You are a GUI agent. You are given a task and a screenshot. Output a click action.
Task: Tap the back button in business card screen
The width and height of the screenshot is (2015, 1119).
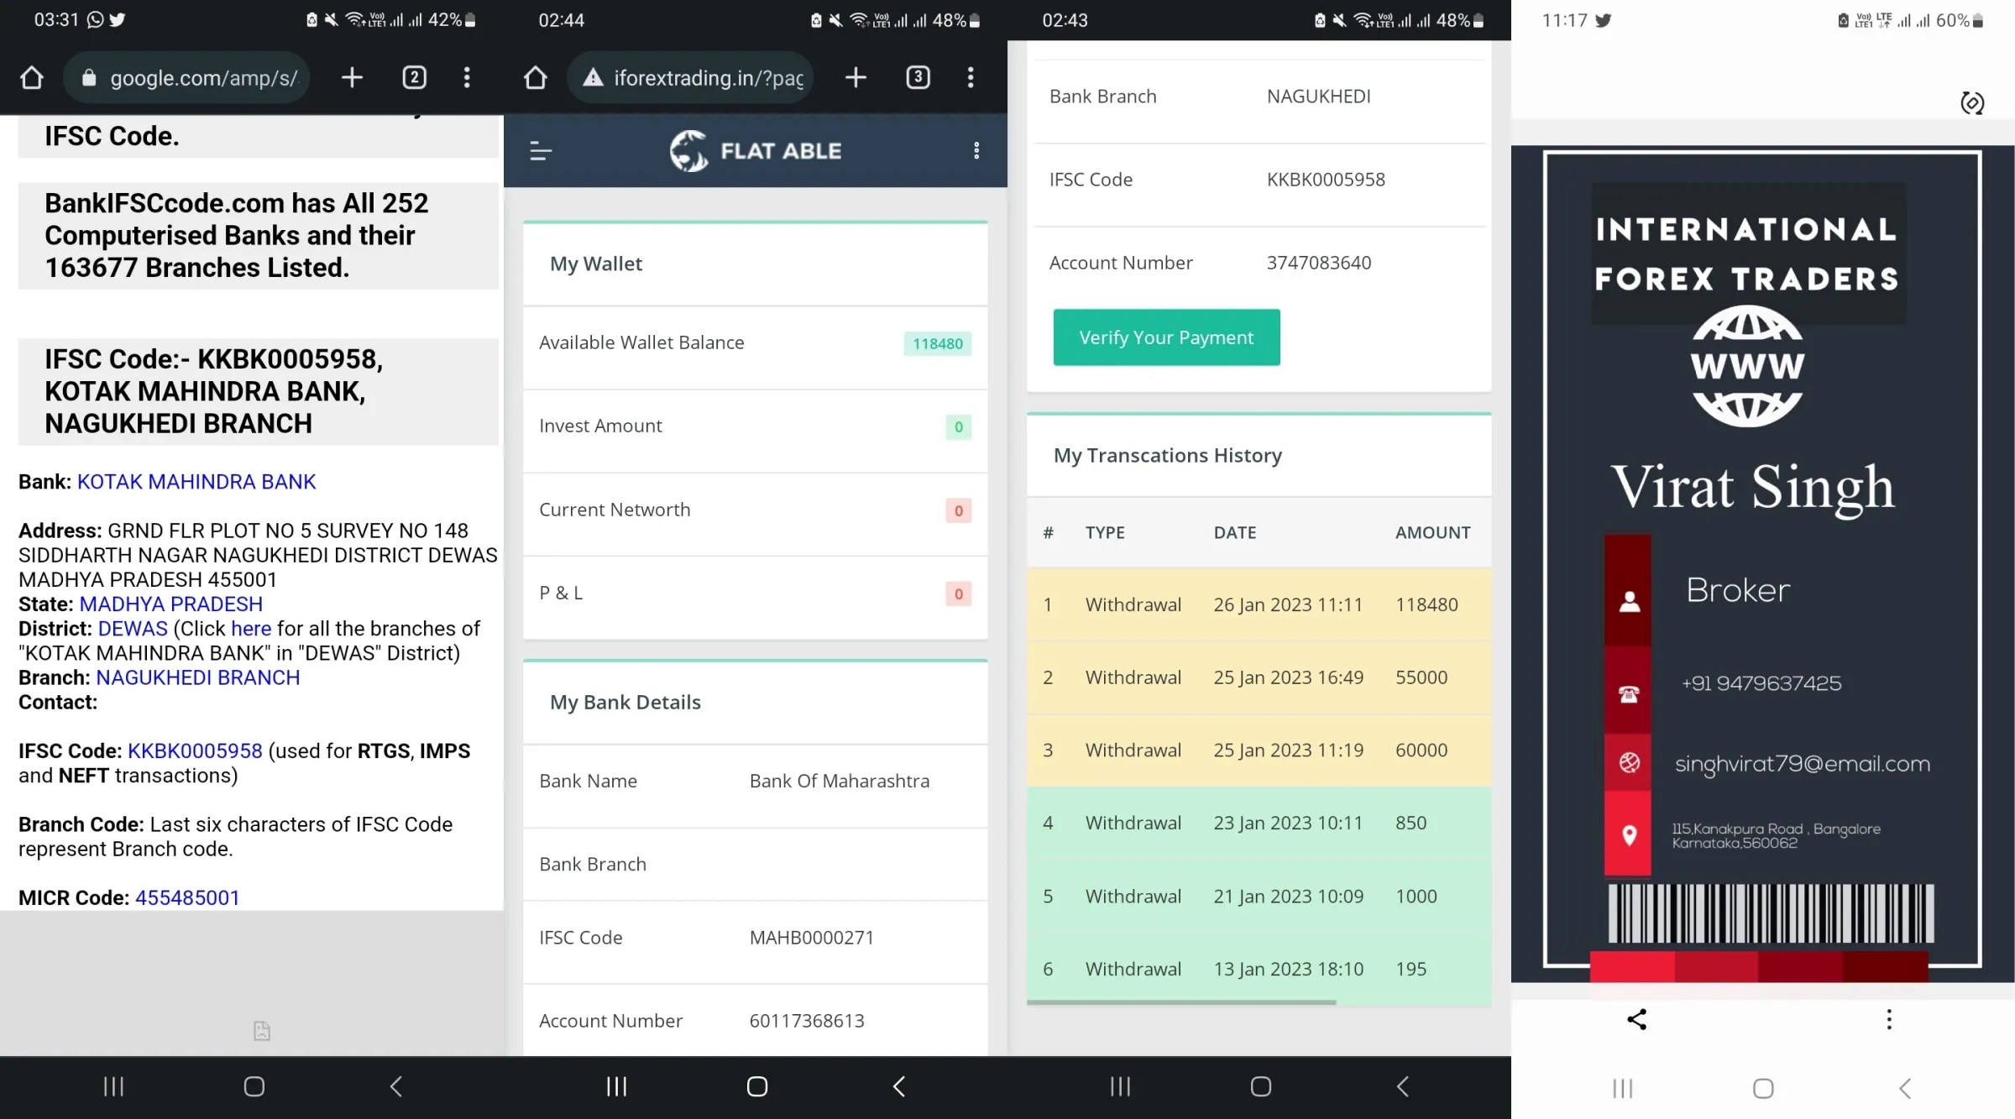[1905, 1089]
